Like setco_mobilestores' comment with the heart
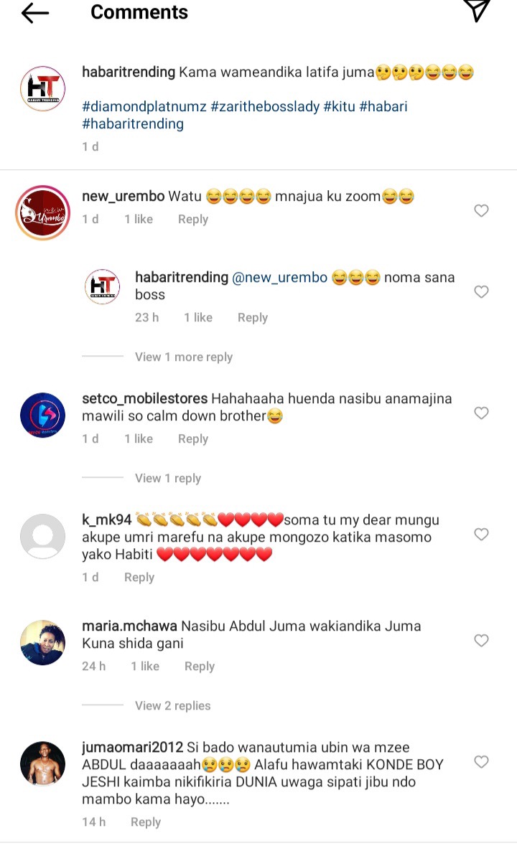 pyautogui.click(x=481, y=413)
